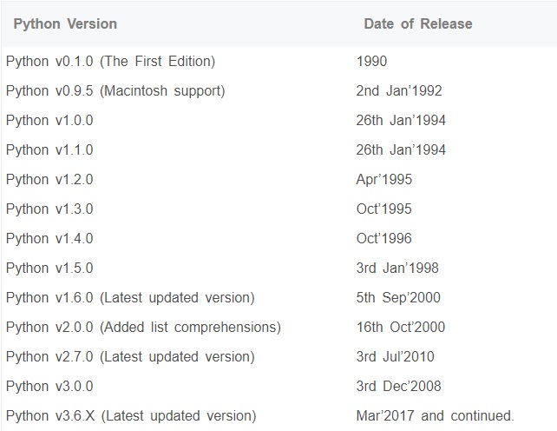Screen dimensions: 557x431
Task: Click the Python v1.1.0 entry
Action: [x=49, y=149]
